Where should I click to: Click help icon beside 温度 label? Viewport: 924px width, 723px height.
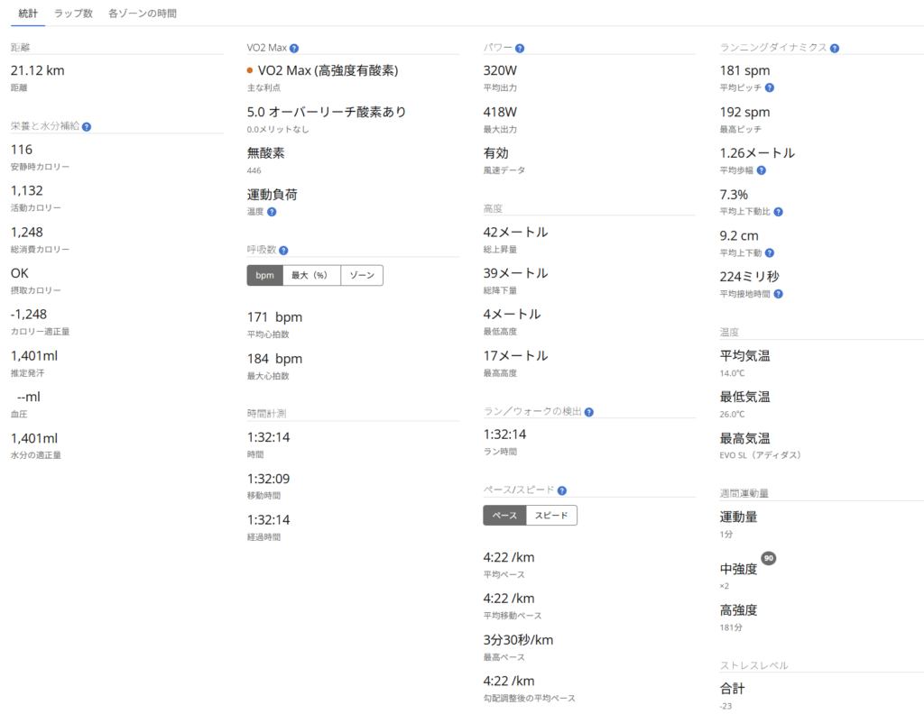click(272, 212)
